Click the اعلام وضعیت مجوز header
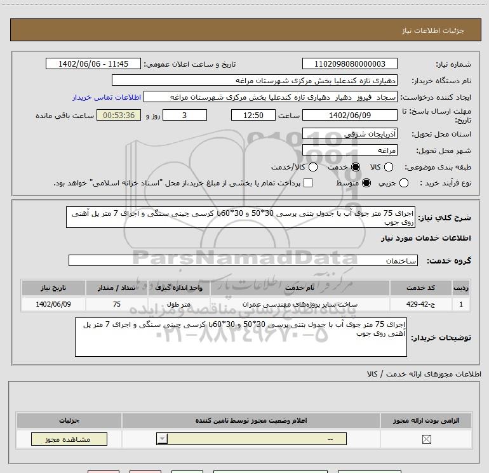The image size is (489, 473). pyautogui.click(x=251, y=420)
